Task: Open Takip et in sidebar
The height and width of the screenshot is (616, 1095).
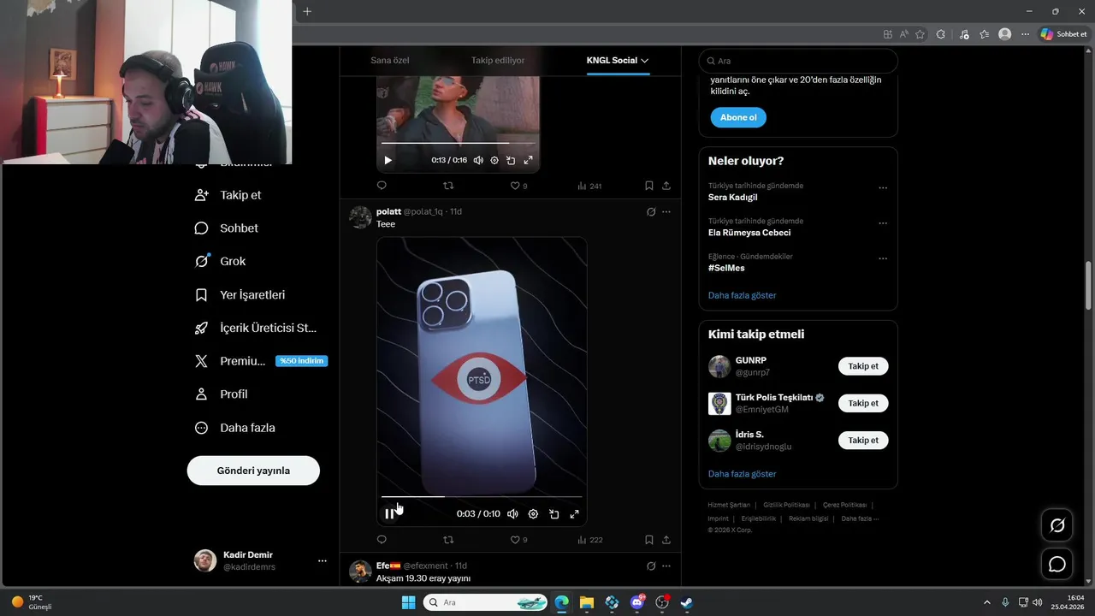Action: pos(228,195)
